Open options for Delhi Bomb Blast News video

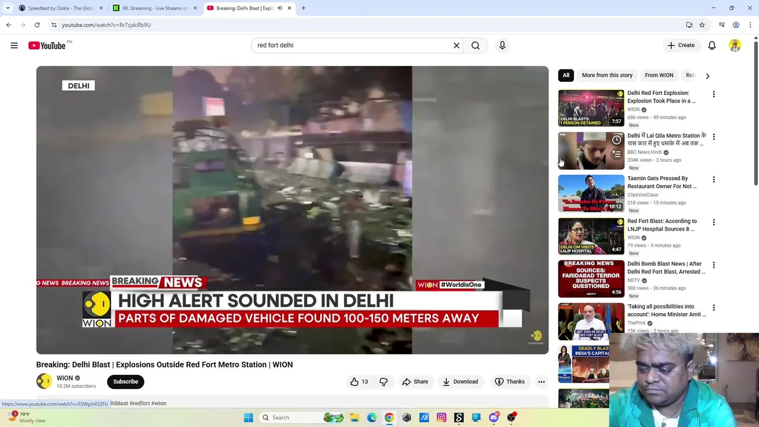pyautogui.click(x=714, y=265)
